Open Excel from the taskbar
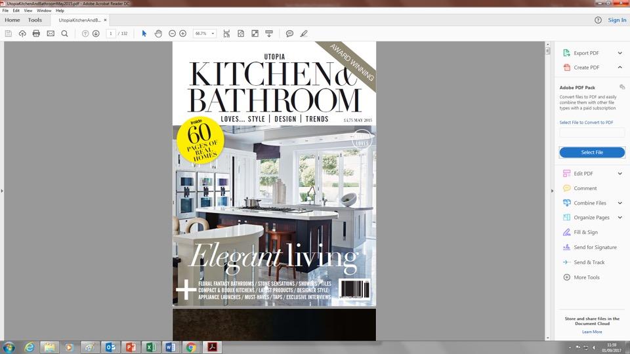Image resolution: width=630 pixels, height=354 pixels. (x=151, y=347)
